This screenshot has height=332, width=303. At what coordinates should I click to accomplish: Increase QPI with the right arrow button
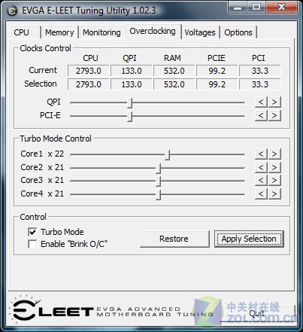point(274,102)
